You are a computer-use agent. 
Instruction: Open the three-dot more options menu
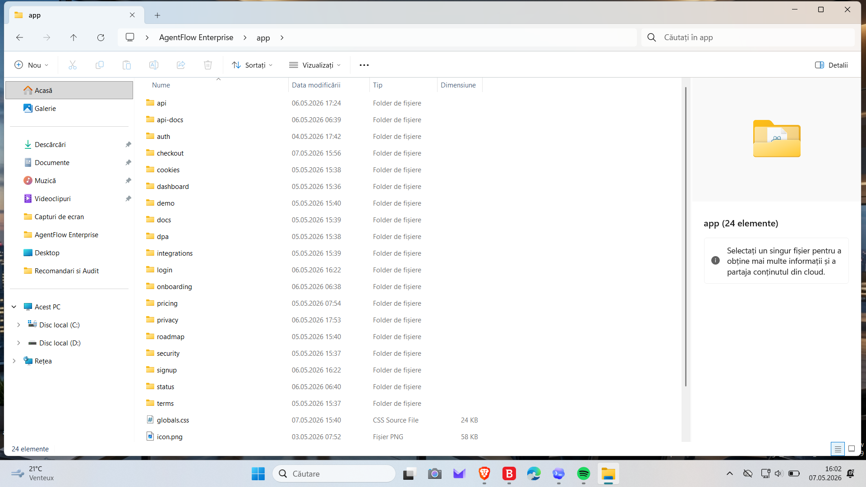tap(364, 65)
